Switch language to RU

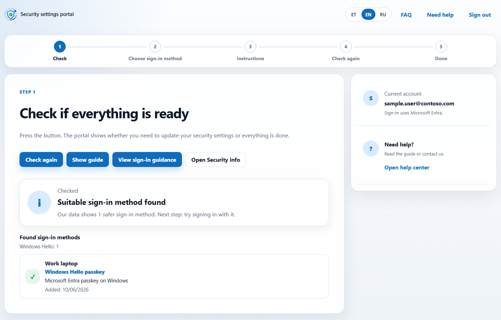[383, 15]
